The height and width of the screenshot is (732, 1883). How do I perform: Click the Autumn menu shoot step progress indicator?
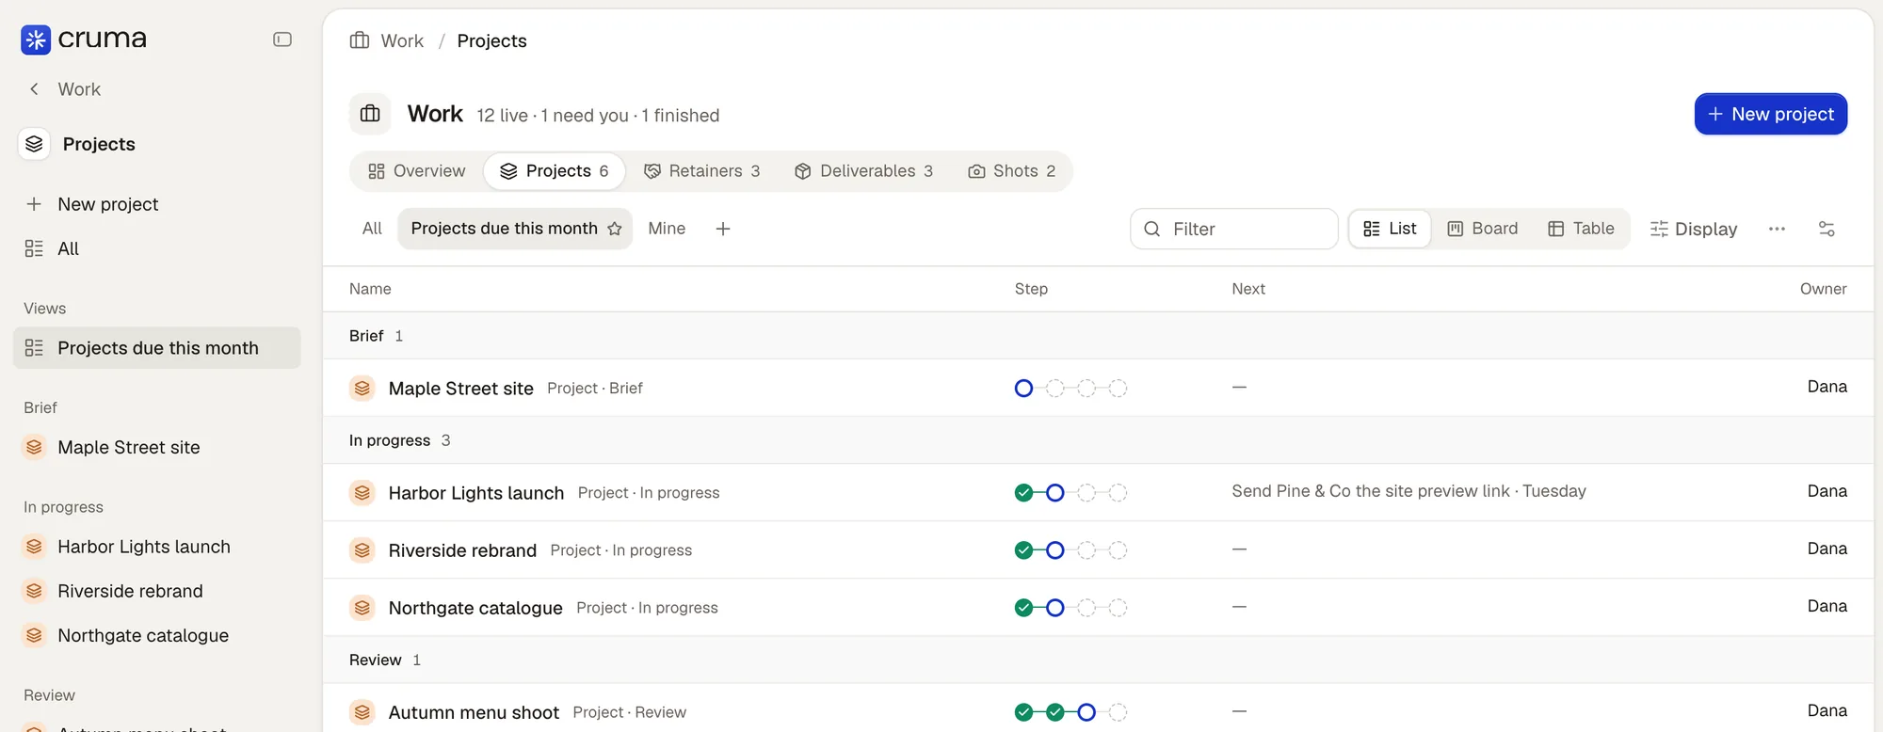click(x=1070, y=711)
